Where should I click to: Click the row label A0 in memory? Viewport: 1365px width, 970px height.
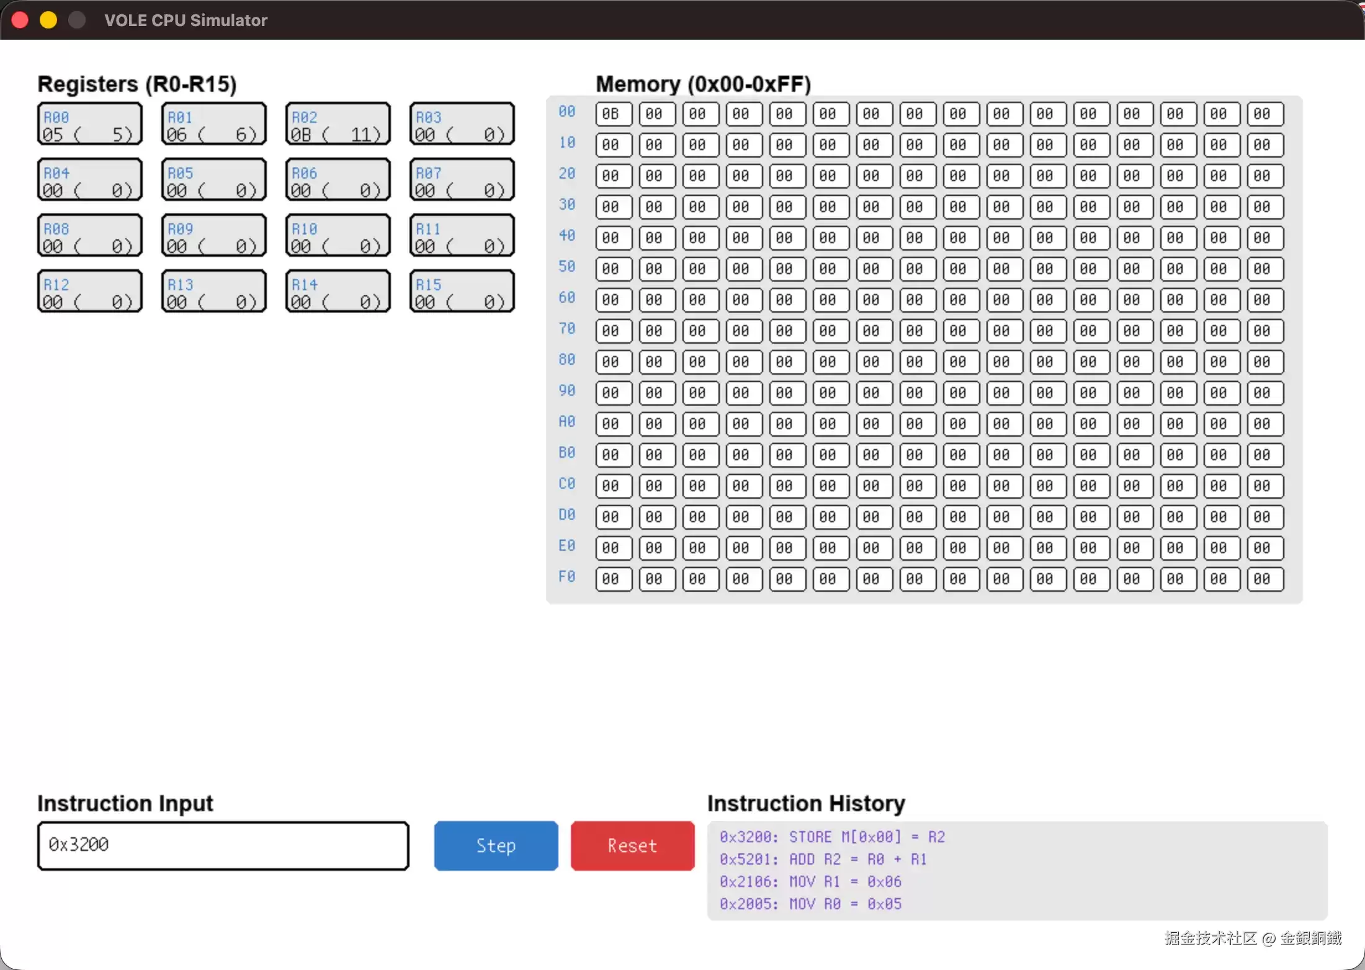click(x=566, y=422)
